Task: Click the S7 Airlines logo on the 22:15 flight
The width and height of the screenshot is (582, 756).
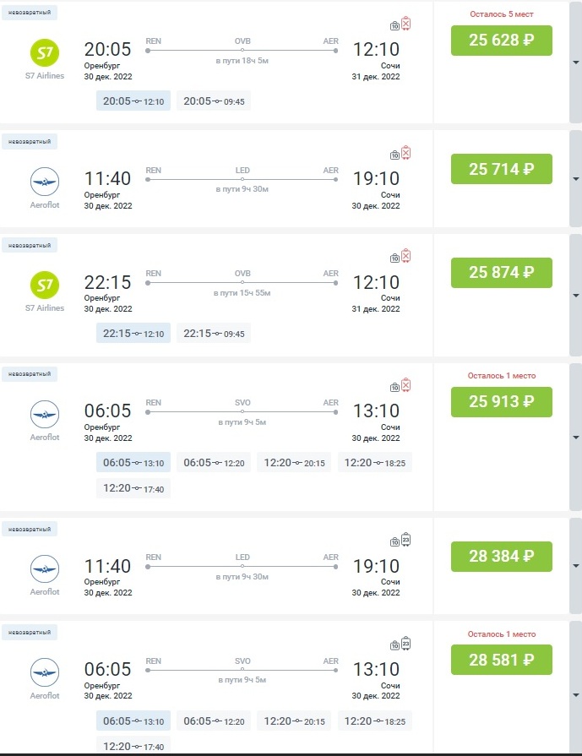Action: point(44,286)
